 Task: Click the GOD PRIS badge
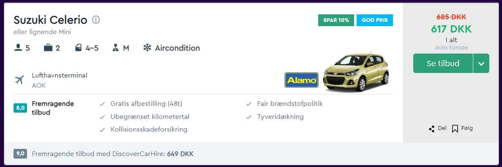(374, 20)
